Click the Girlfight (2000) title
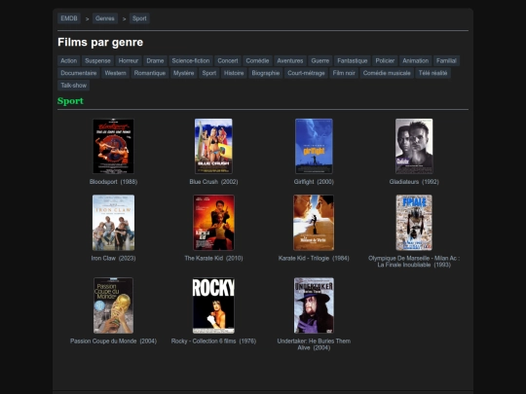 (314, 182)
